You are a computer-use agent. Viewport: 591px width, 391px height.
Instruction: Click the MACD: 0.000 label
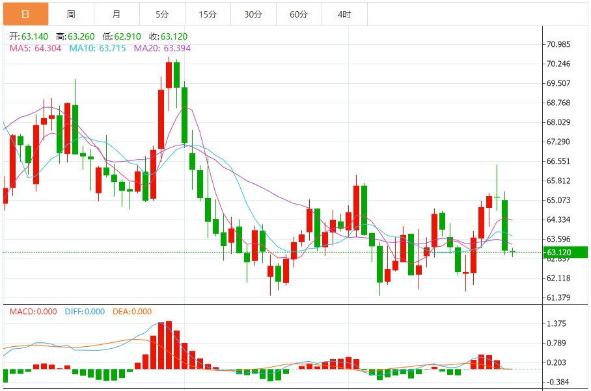34,312
